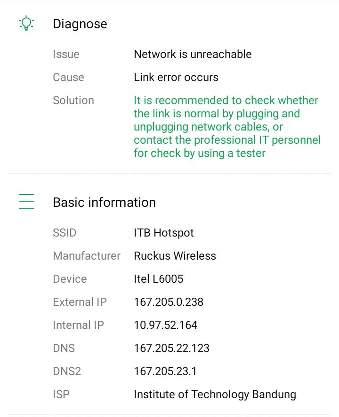The width and height of the screenshot is (339, 417).
Task: Select the 'Link error occurs' cause text
Action: [176, 77]
